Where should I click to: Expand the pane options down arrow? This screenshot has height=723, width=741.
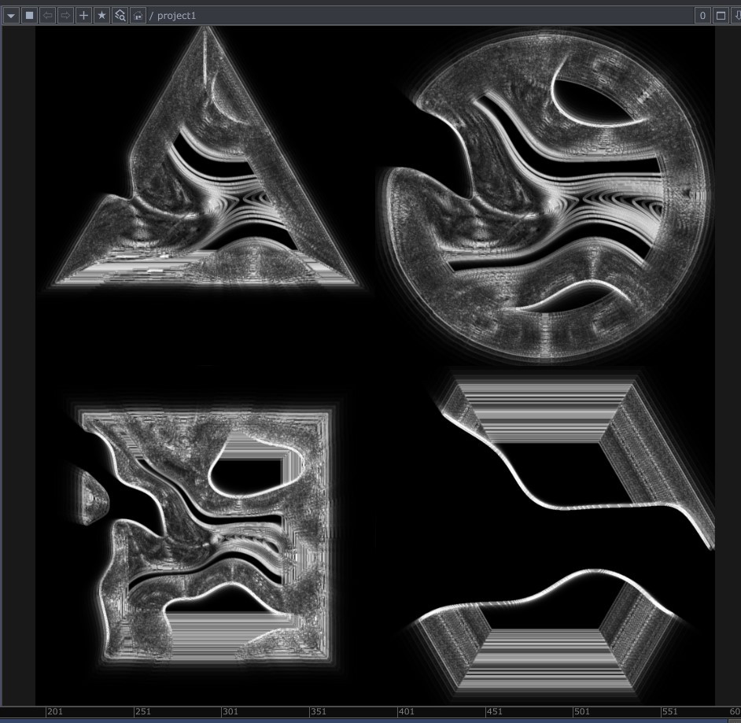click(736, 16)
